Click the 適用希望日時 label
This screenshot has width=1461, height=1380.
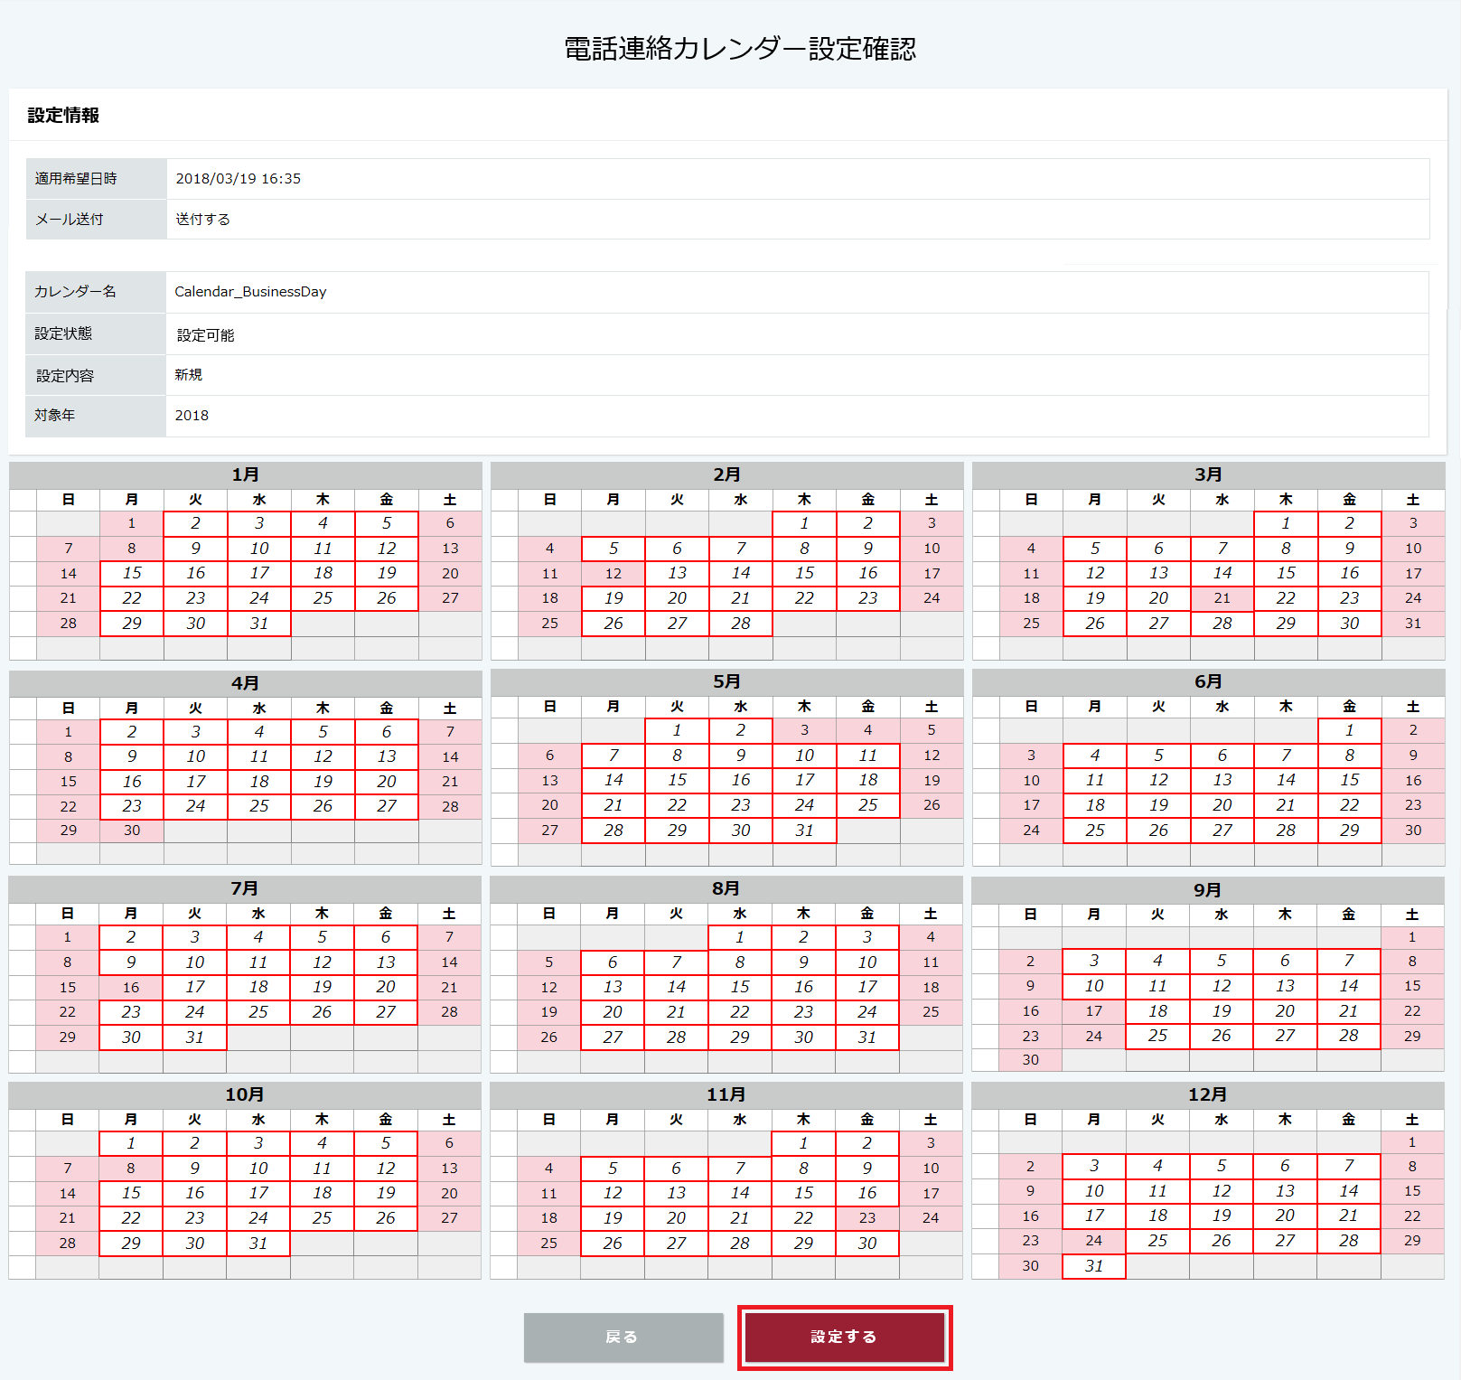pyautogui.click(x=76, y=179)
